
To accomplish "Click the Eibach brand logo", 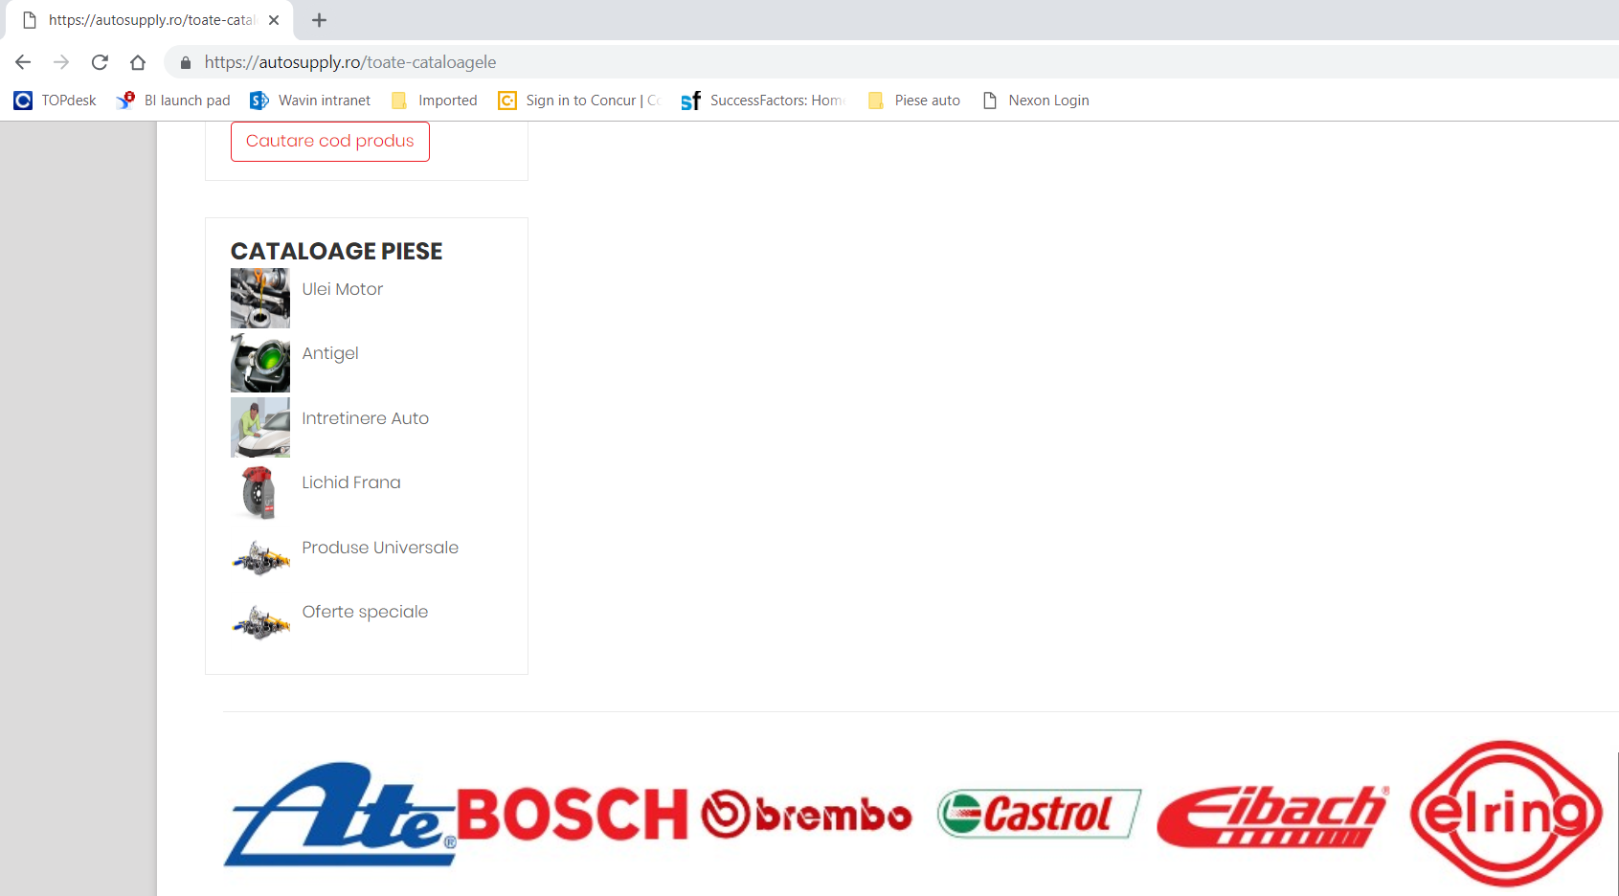I will (1272, 816).
